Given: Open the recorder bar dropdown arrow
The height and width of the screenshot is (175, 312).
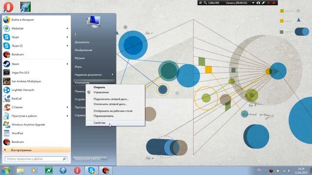Looking at the screenshot, I should pyautogui.click(x=253, y=3).
